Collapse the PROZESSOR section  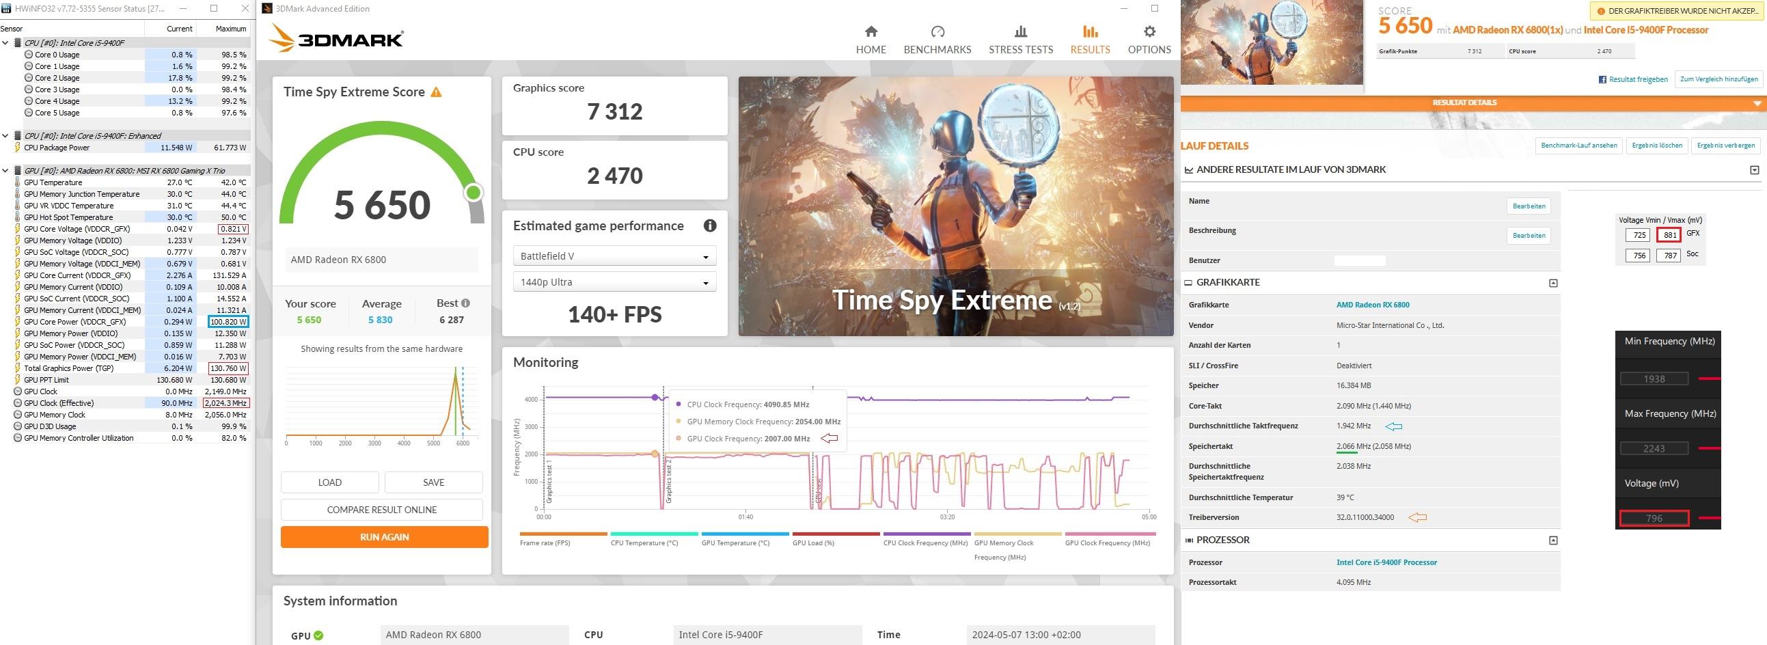pos(1553,540)
